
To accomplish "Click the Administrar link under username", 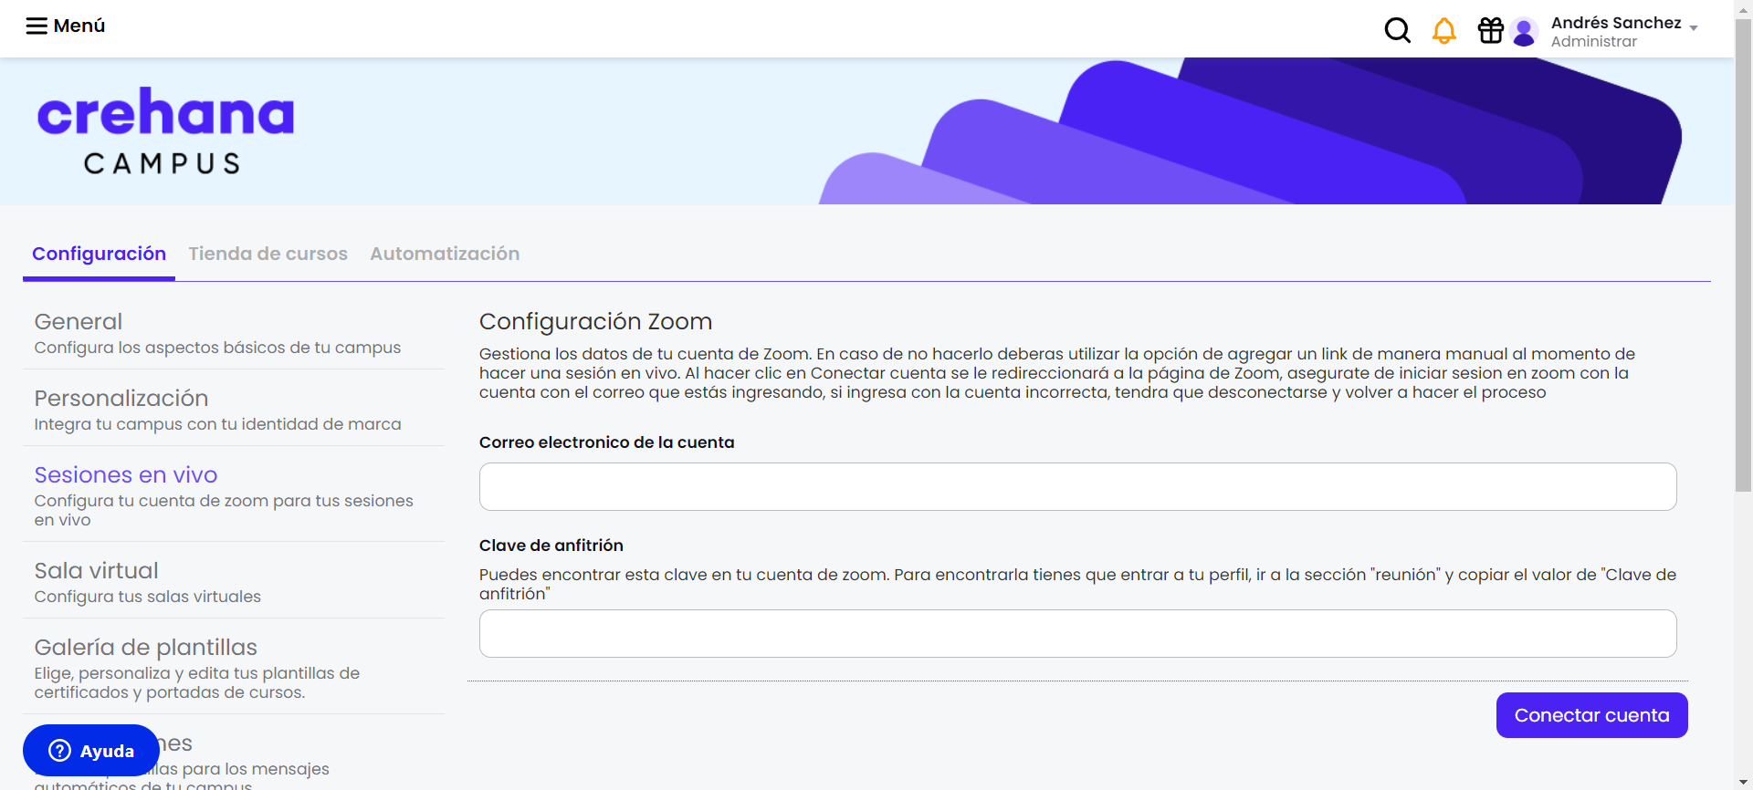I will (x=1593, y=42).
